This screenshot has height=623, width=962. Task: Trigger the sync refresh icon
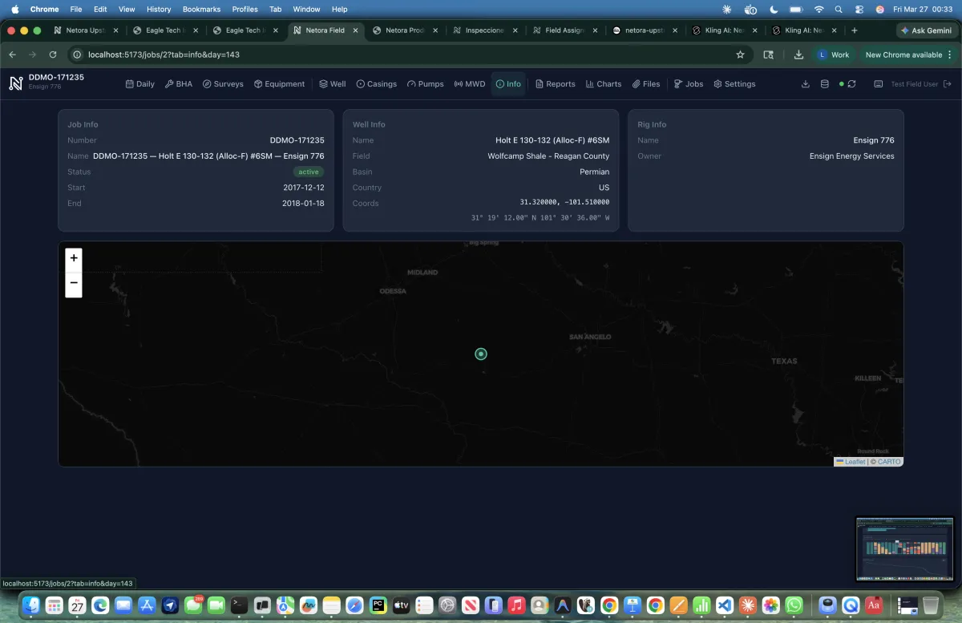coord(850,83)
